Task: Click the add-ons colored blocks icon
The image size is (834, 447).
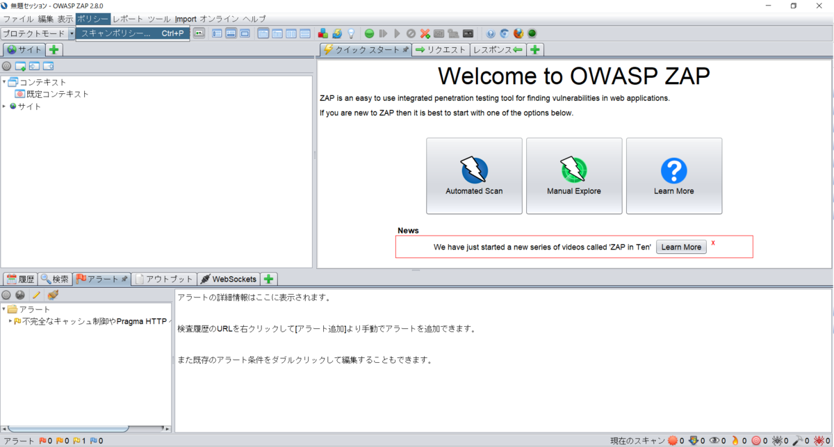Action: pos(322,33)
